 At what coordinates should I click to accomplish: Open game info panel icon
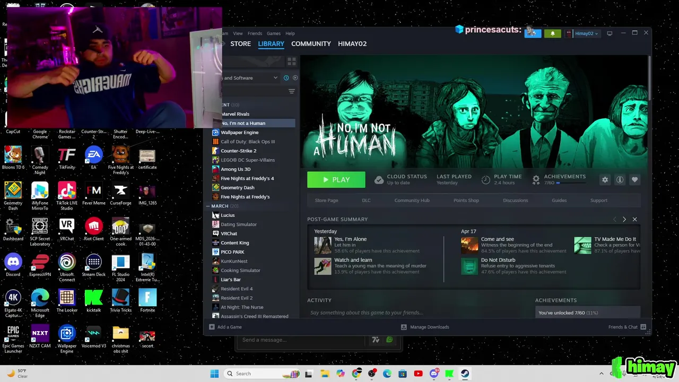[620, 180]
